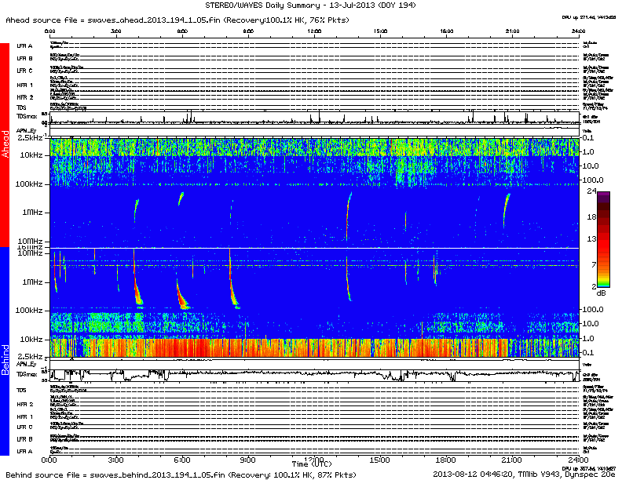The width and height of the screenshot is (622, 480).
Task: Click the LFR A label in Ahead panel
Action: point(25,46)
